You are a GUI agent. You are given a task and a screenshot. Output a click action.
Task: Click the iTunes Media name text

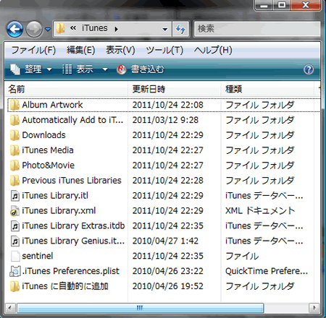(48, 150)
